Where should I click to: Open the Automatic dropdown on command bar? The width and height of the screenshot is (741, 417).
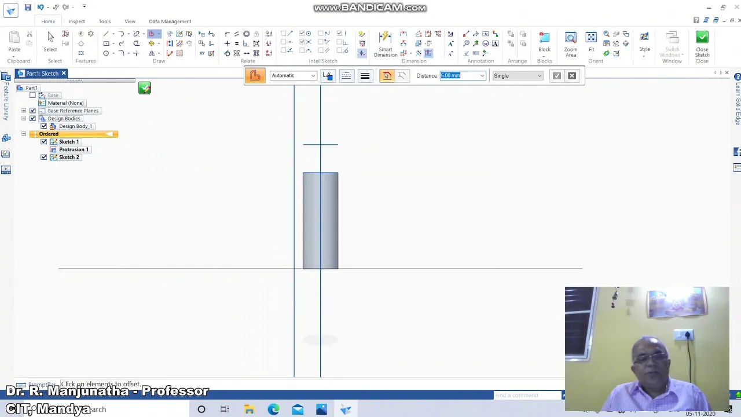313,76
